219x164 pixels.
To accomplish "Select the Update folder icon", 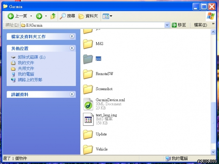I will coord(88,135).
